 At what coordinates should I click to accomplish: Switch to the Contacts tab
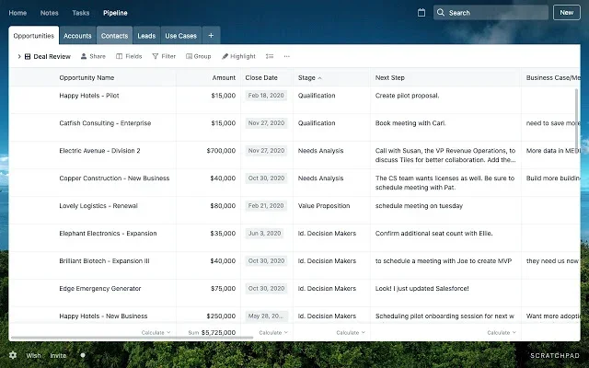coord(114,36)
